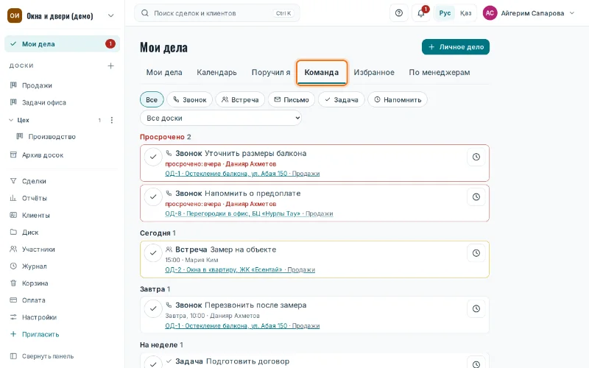Filter activities by Задача
This screenshot has height=368, width=589.
coord(341,100)
